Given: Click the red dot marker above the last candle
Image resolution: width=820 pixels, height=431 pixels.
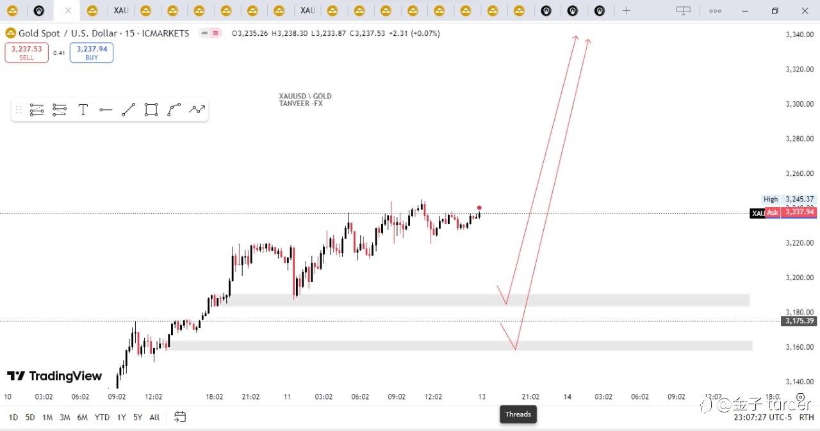Looking at the screenshot, I should click(479, 208).
